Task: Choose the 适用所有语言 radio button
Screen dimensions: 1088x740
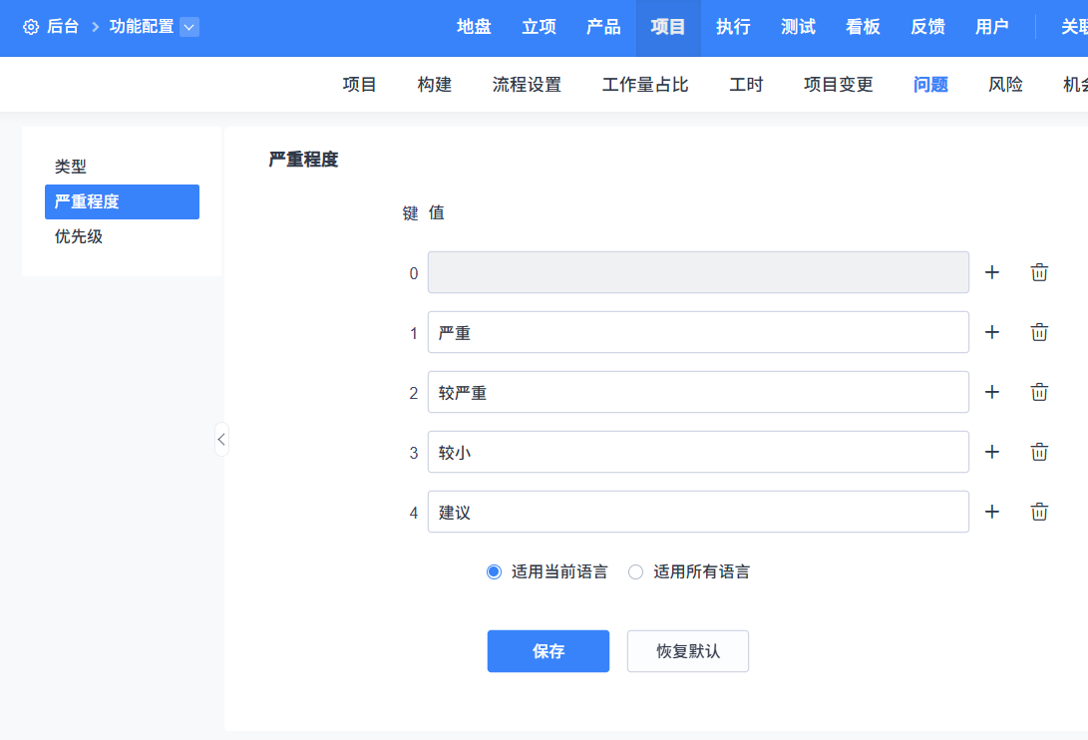Action: [x=635, y=571]
